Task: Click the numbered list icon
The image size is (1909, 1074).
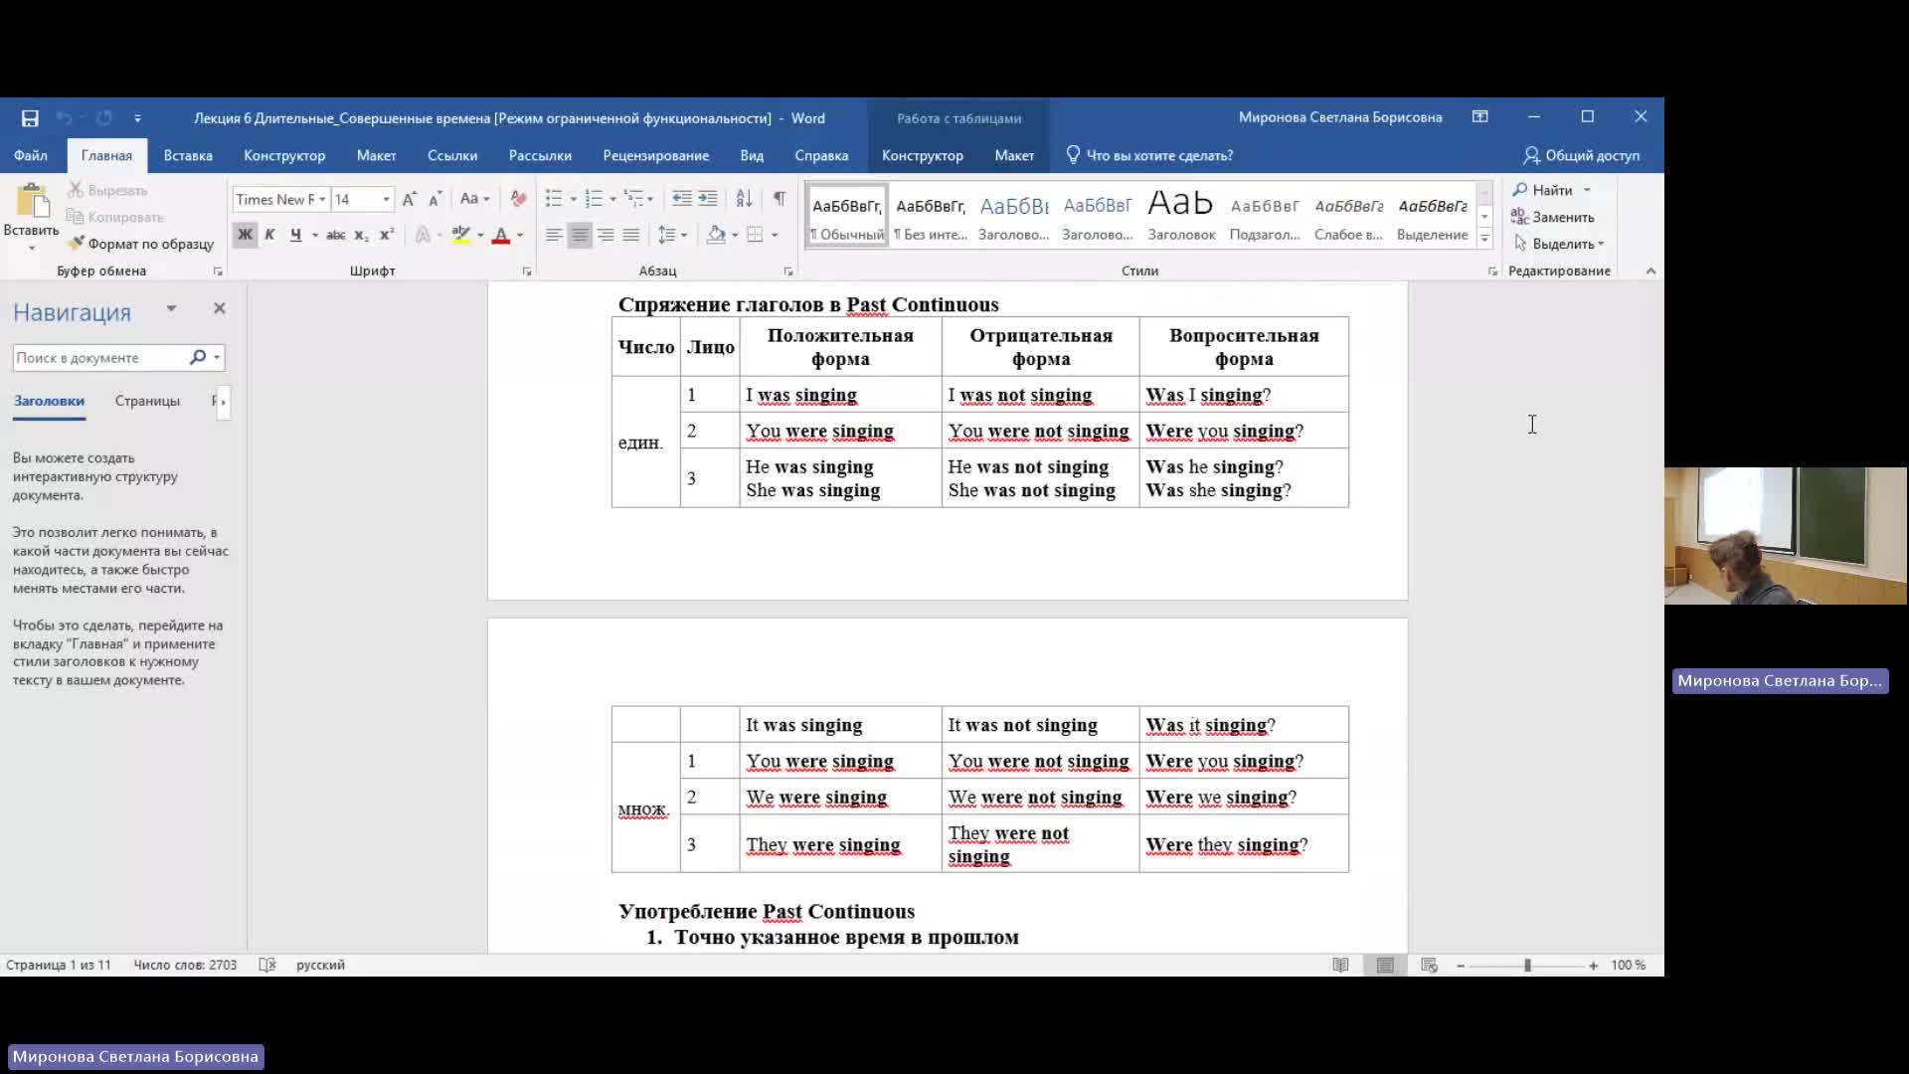Action: 594,199
